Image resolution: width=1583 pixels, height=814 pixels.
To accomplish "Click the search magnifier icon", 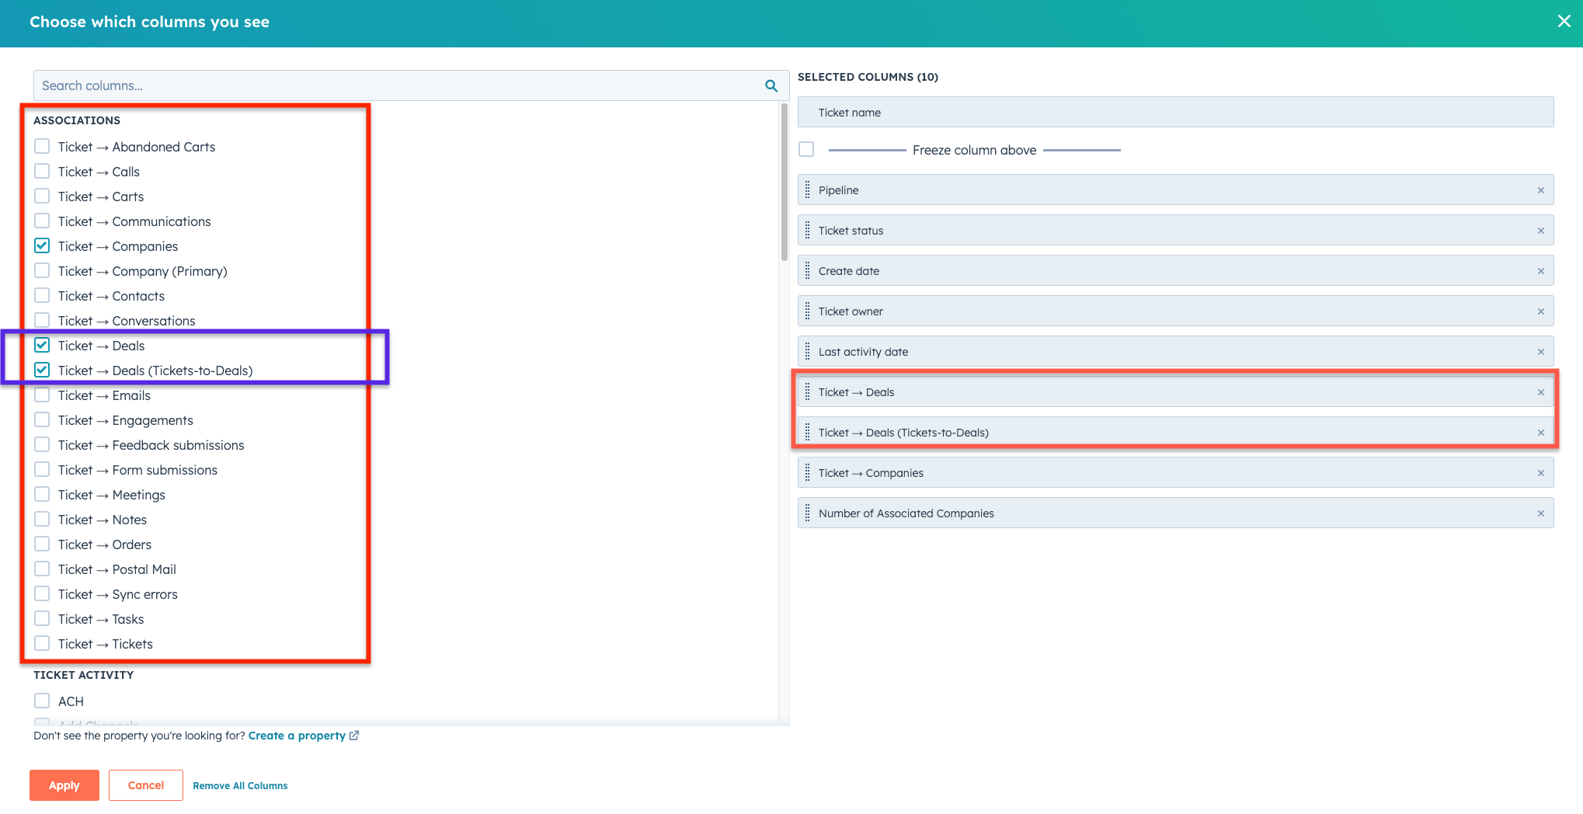I will (771, 85).
